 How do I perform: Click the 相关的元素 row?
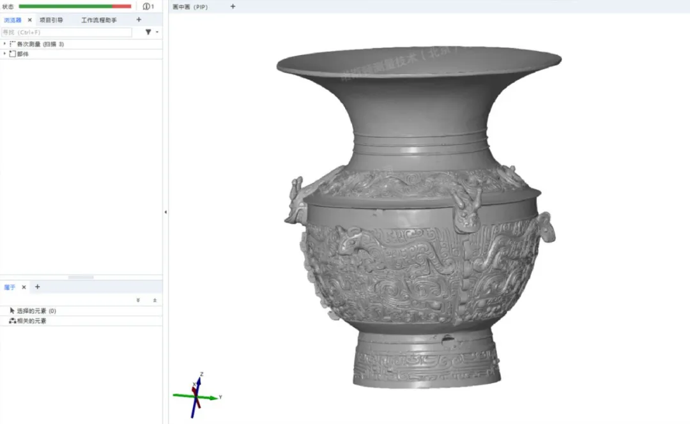(x=31, y=321)
